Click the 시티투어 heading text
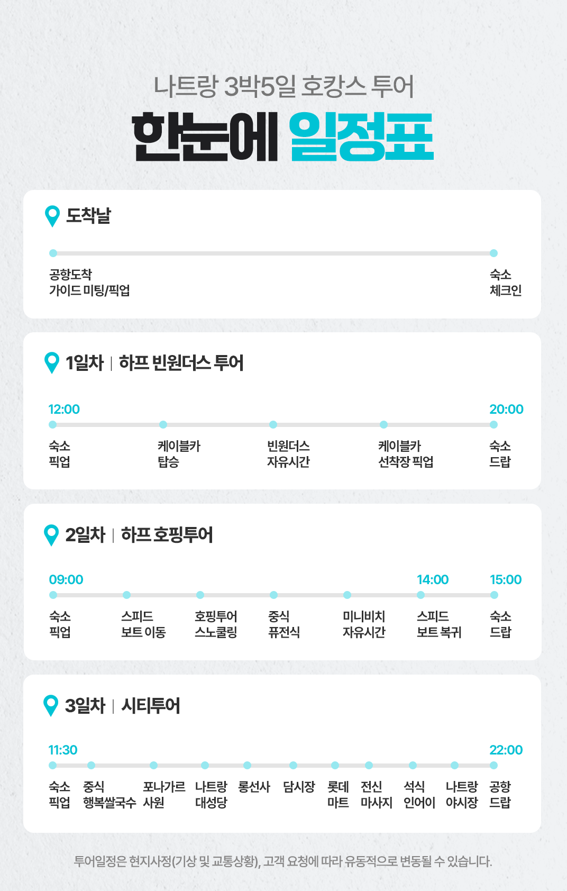567x891 pixels. [x=151, y=706]
